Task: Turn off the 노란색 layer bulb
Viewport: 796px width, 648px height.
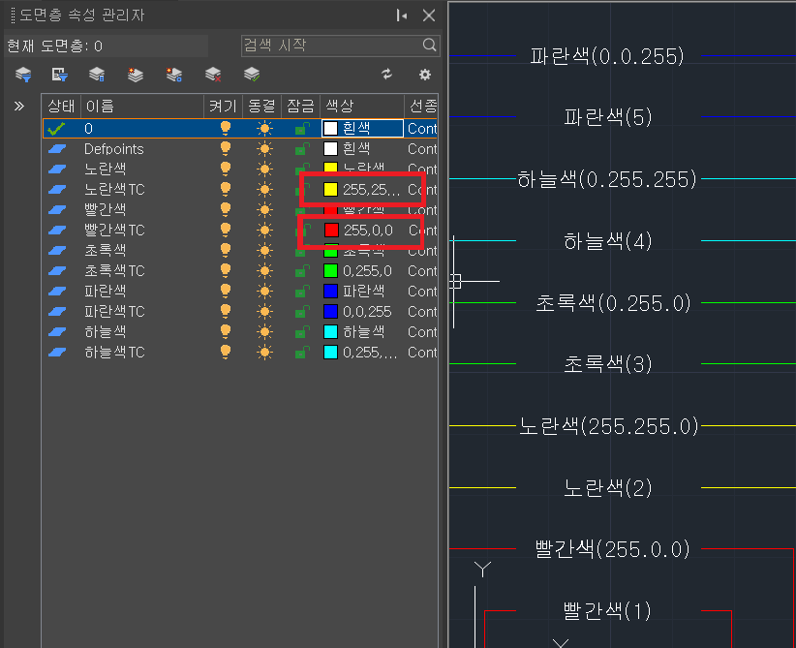Action: (226, 169)
